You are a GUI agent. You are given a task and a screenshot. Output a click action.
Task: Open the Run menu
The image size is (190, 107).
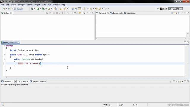49,5
